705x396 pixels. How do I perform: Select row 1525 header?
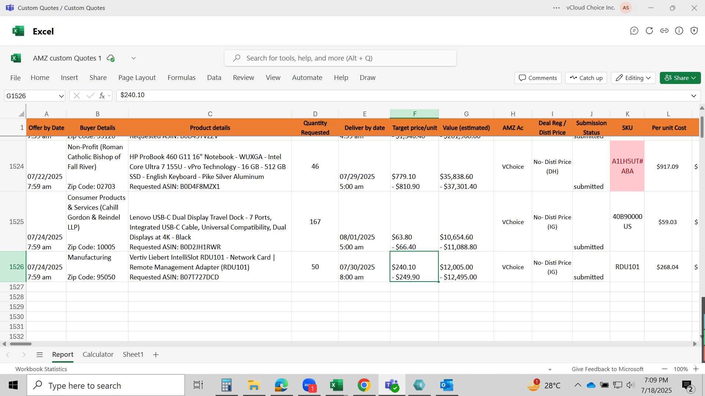tap(13, 221)
